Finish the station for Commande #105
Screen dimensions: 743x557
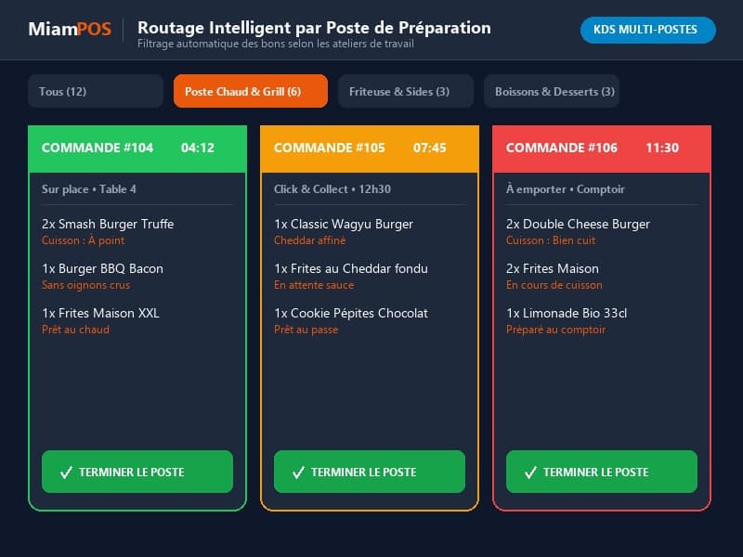[370, 472]
